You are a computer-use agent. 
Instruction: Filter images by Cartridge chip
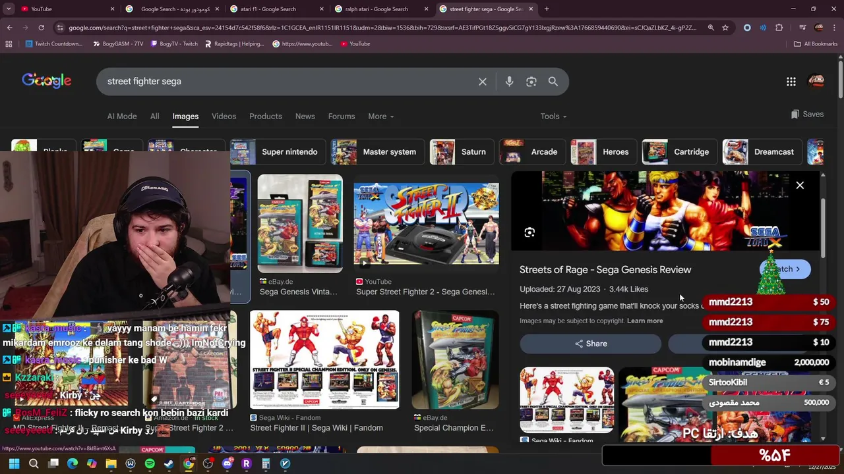click(x=679, y=152)
